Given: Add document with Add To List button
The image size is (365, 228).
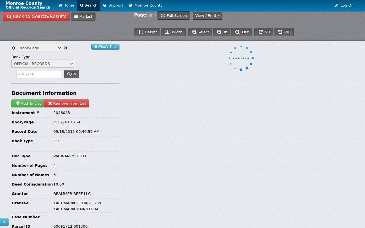Looking at the screenshot, I should (28, 103).
